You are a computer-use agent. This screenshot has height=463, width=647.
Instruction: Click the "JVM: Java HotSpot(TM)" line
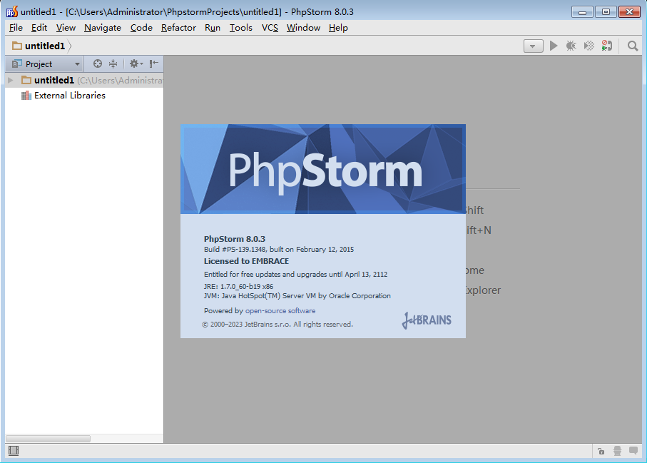tap(297, 296)
